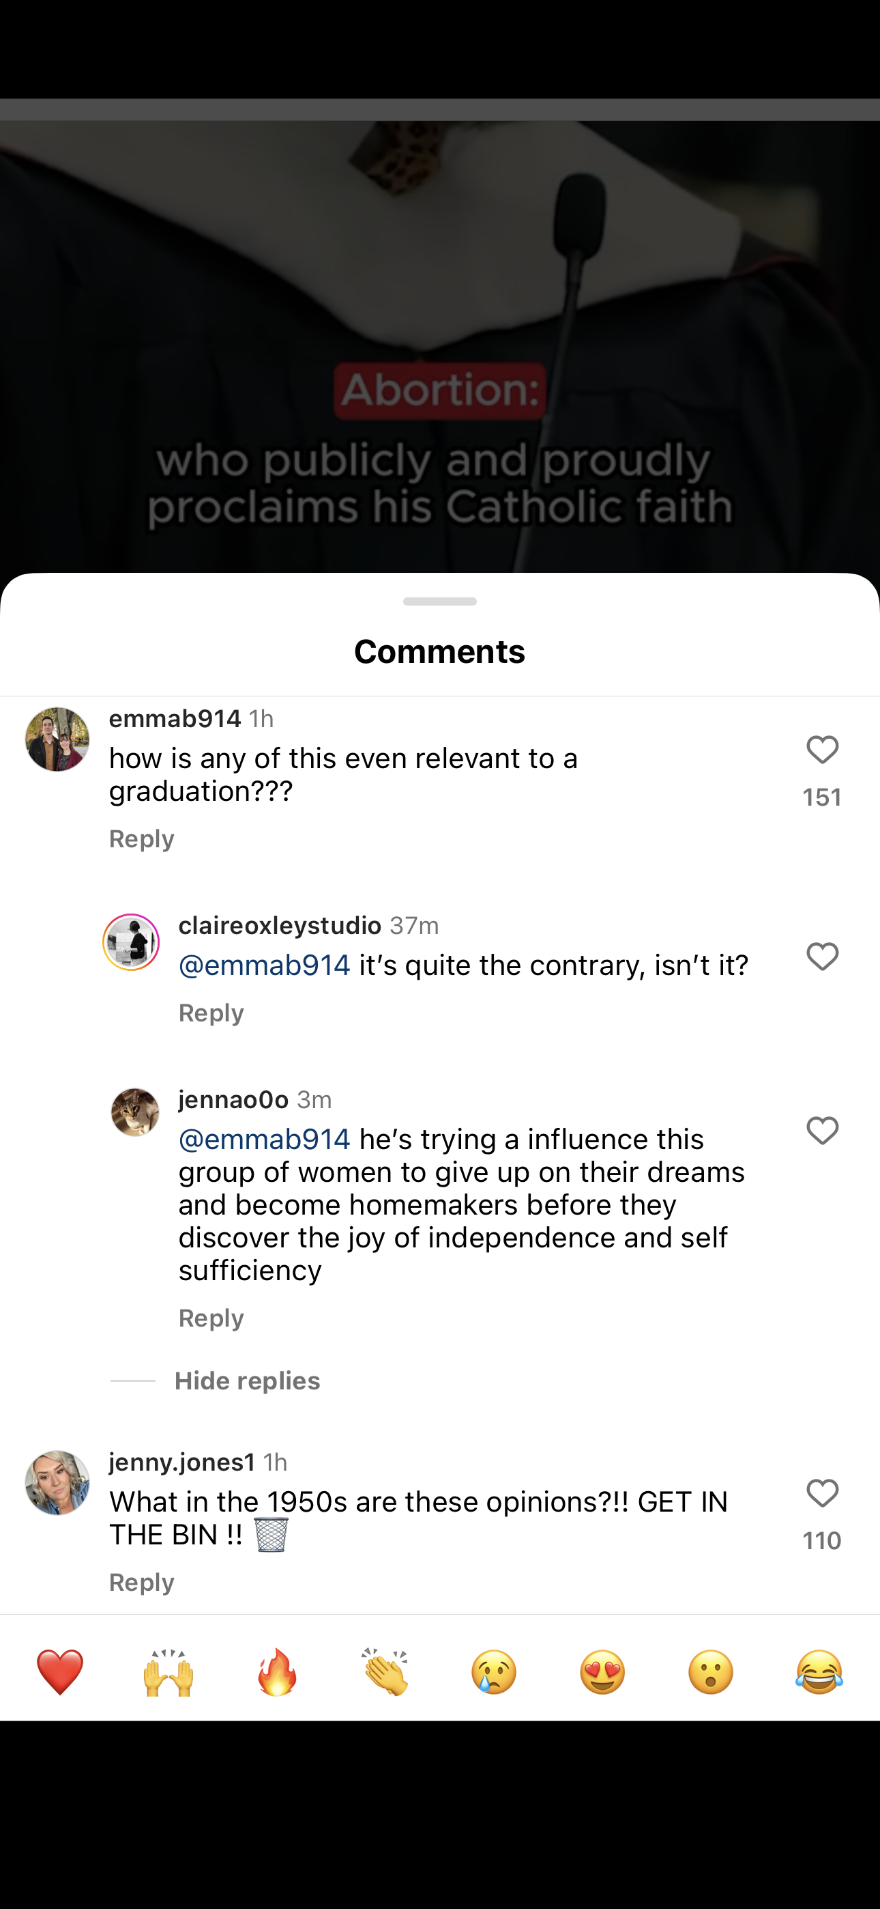The width and height of the screenshot is (880, 1909).
Task: Tap the laughing tears emoji reaction
Action: tap(819, 1672)
